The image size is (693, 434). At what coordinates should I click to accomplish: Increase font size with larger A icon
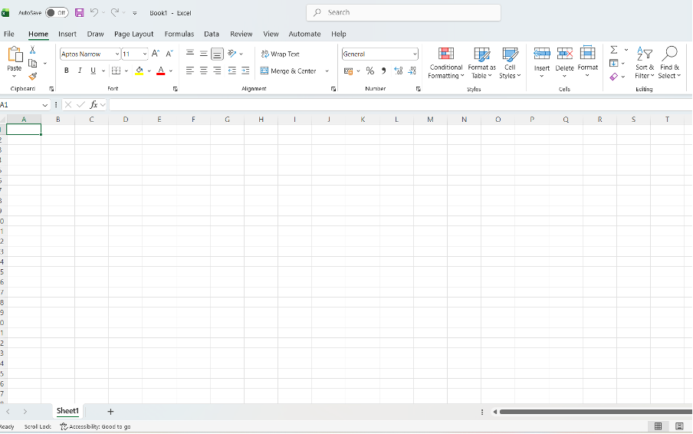[155, 54]
